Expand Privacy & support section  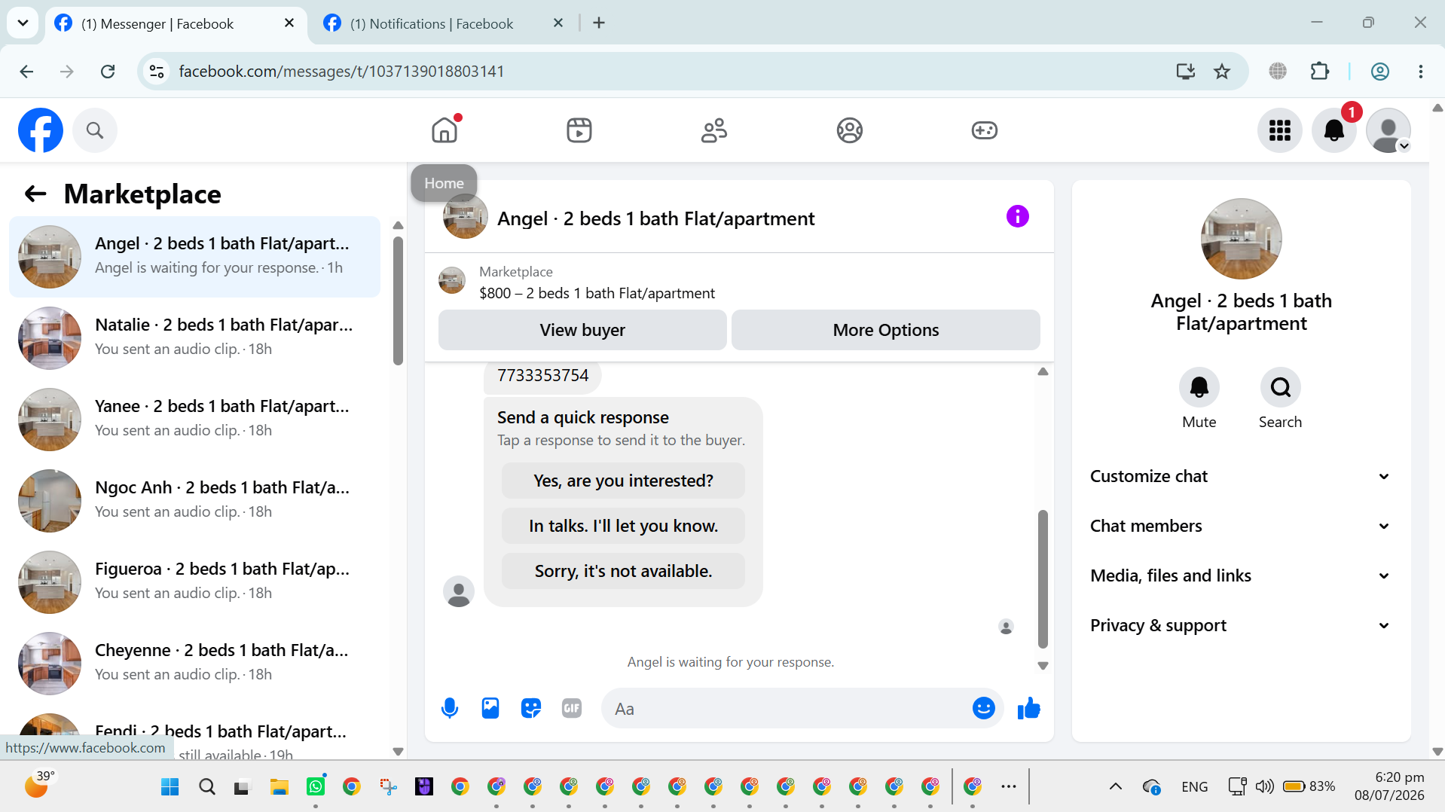point(1241,625)
